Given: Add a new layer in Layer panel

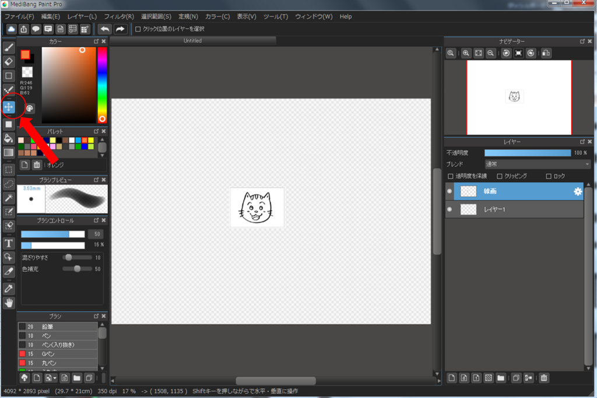Looking at the screenshot, I should [452, 378].
